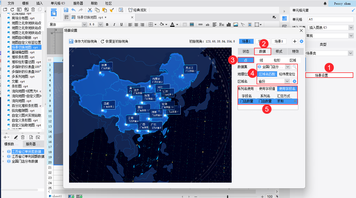
Task: Click the 场景设置 button in right panel
Action: 329,75
